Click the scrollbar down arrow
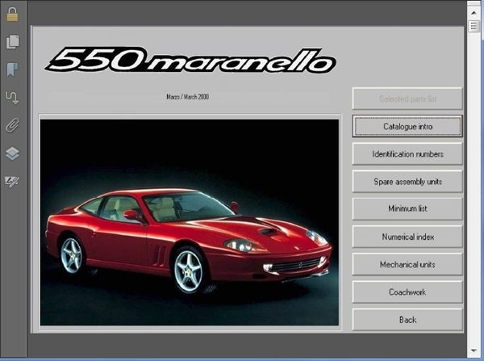Image resolution: width=484 pixels, height=361 pixels. [474, 351]
